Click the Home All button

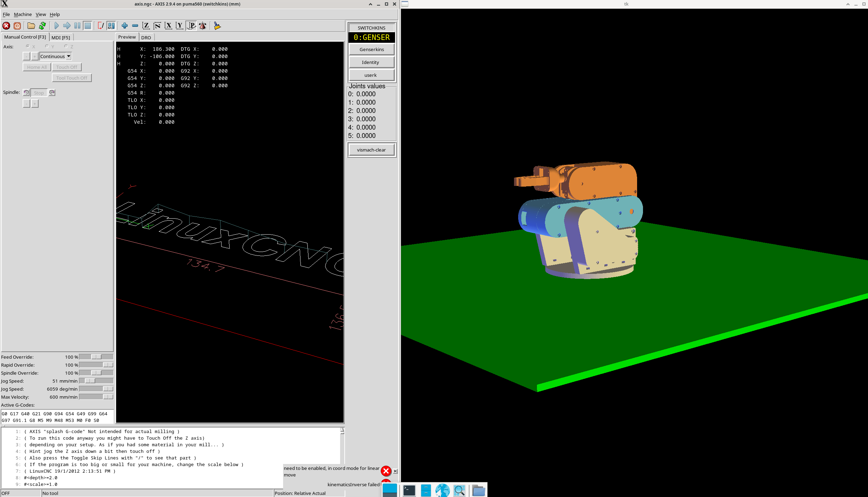(37, 67)
